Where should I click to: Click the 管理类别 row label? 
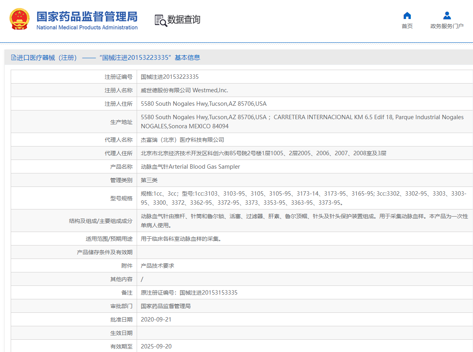point(121,181)
